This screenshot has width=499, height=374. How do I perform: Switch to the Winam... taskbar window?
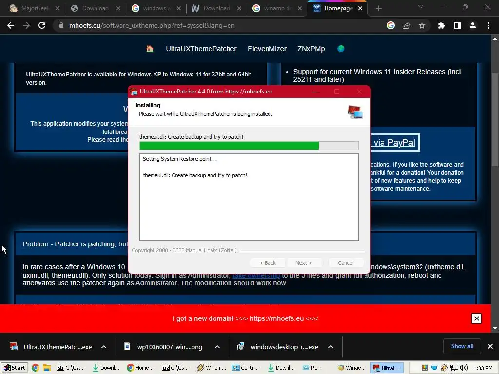[x=211, y=368]
